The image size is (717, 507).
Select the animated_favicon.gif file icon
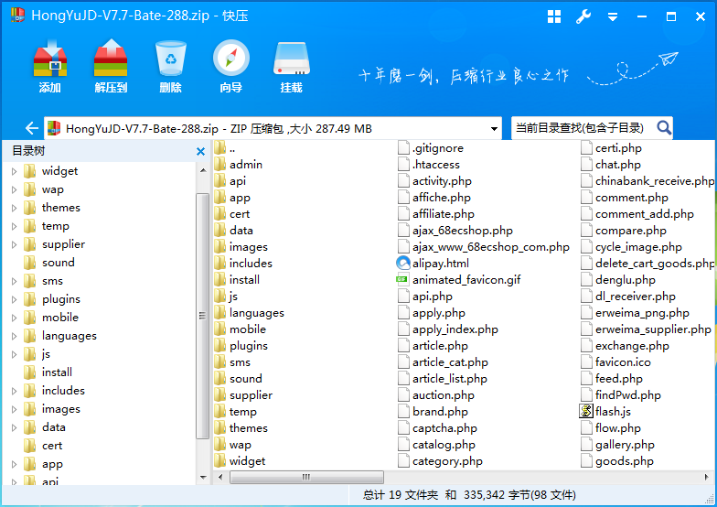coord(402,279)
